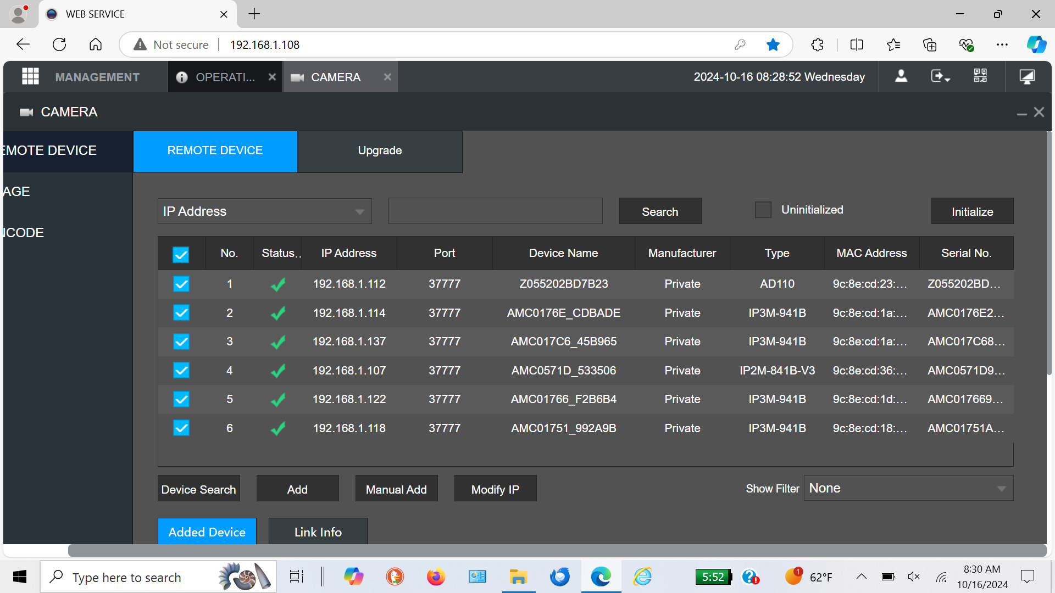Close the OPERATI... tab

pos(272,77)
